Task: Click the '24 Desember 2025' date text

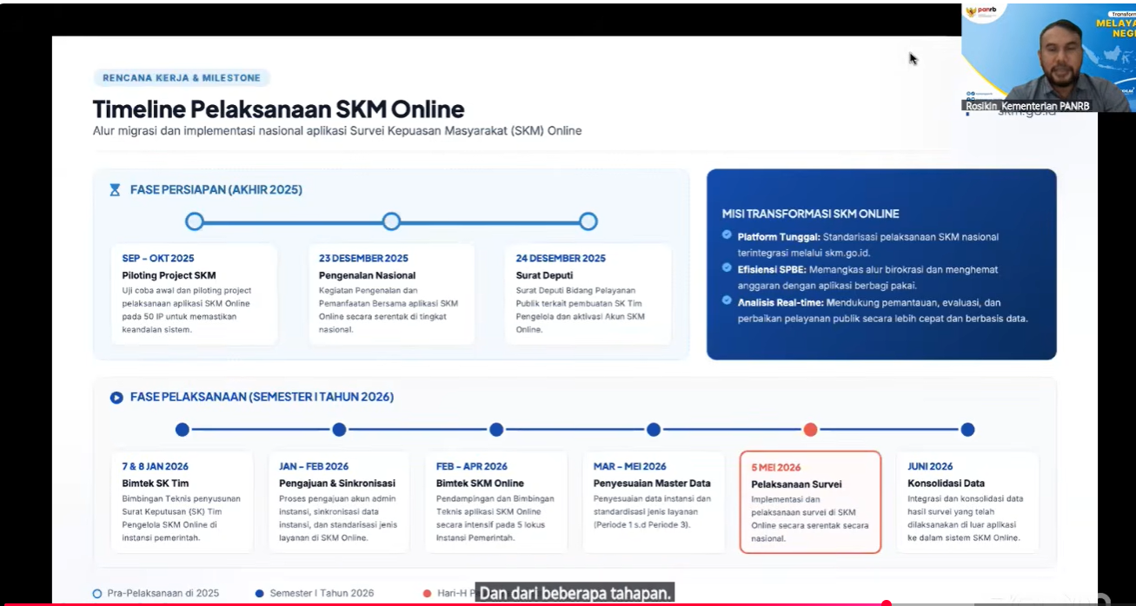Action: click(x=561, y=258)
